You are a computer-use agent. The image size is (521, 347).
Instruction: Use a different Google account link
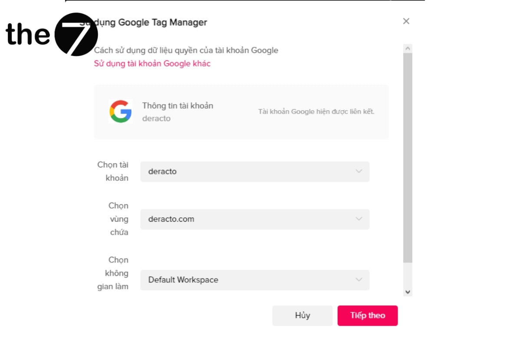click(152, 64)
